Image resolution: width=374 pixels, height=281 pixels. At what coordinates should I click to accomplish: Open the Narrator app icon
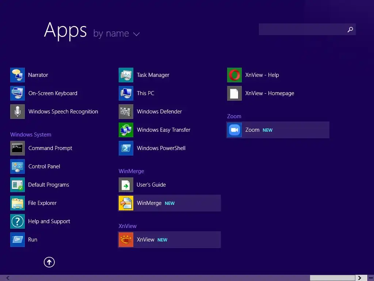(18, 75)
